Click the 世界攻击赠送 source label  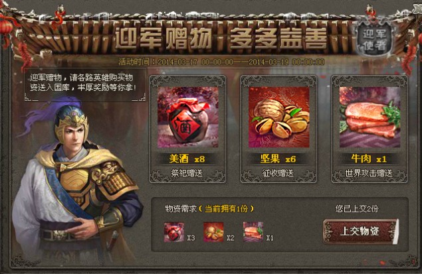[x=369, y=173]
